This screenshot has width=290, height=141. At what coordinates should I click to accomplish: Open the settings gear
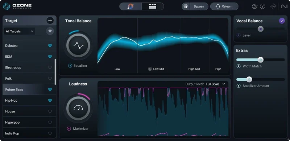pyautogui.click(x=255, y=6)
